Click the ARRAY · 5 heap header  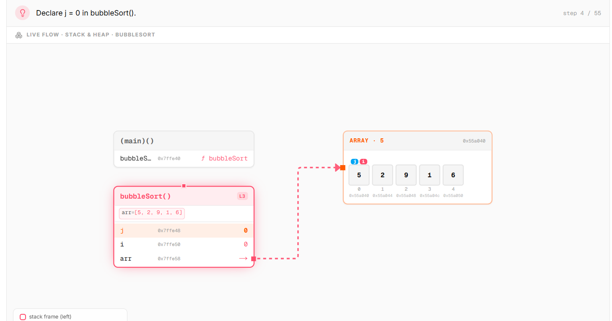418,141
